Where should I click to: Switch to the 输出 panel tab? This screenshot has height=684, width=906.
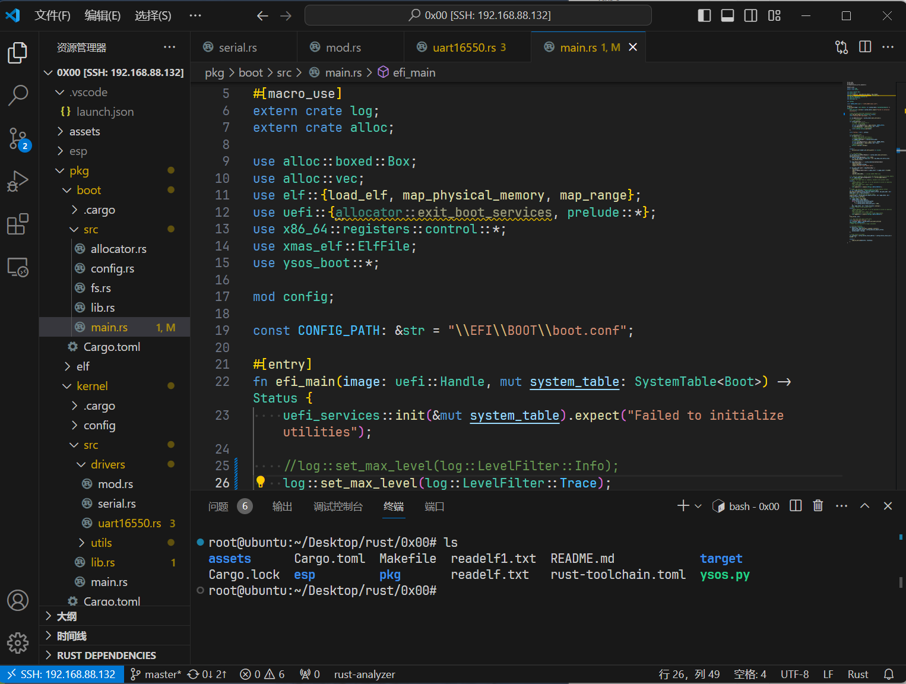tap(282, 506)
